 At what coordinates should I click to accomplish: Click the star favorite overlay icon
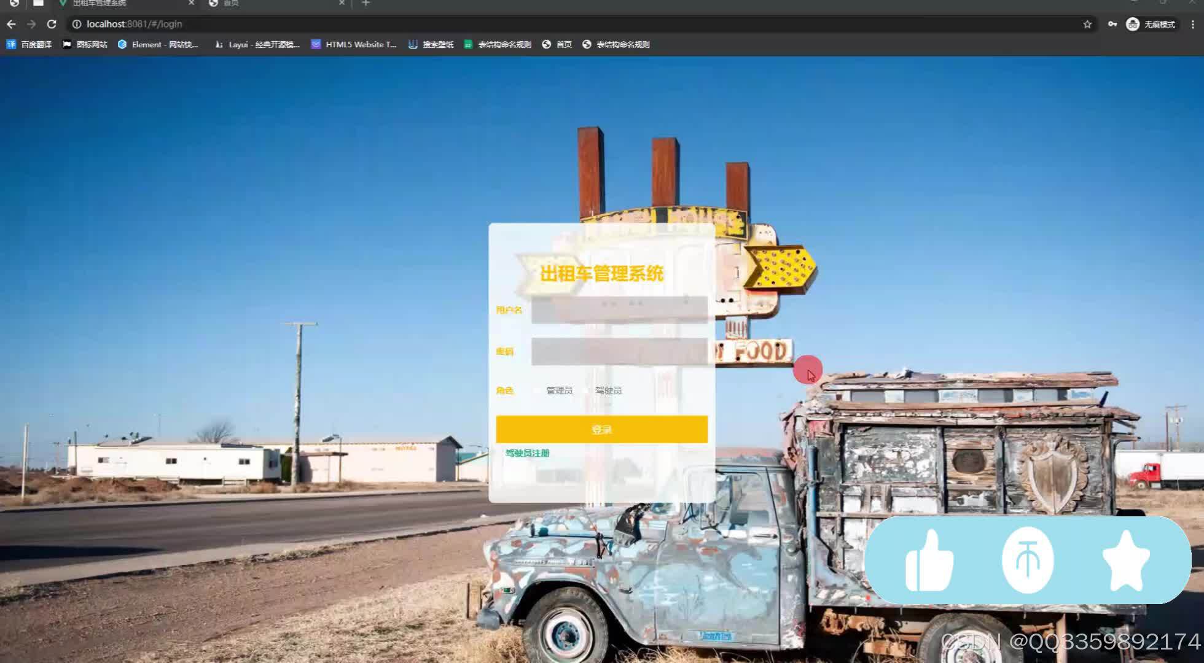pos(1125,560)
